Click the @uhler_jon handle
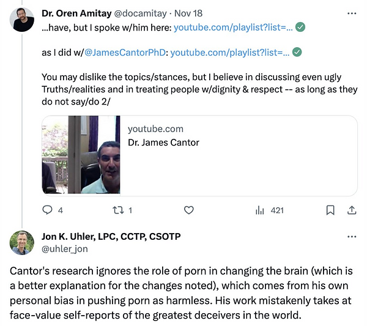The image size is (367, 326). tap(64, 249)
